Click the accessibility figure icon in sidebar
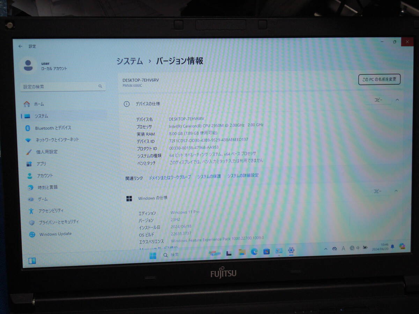 point(31,211)
